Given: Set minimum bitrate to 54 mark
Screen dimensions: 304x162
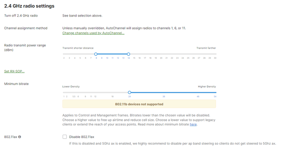Looking at the screenshot, I should point(215,92).
